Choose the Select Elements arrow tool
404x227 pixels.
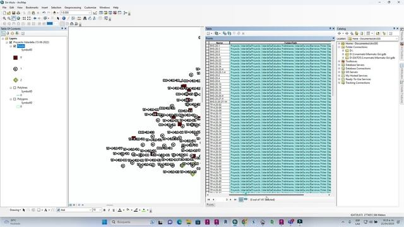tap(58, 18)
